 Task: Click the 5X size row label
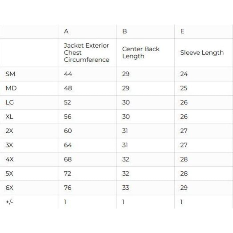tap(10, 173)
